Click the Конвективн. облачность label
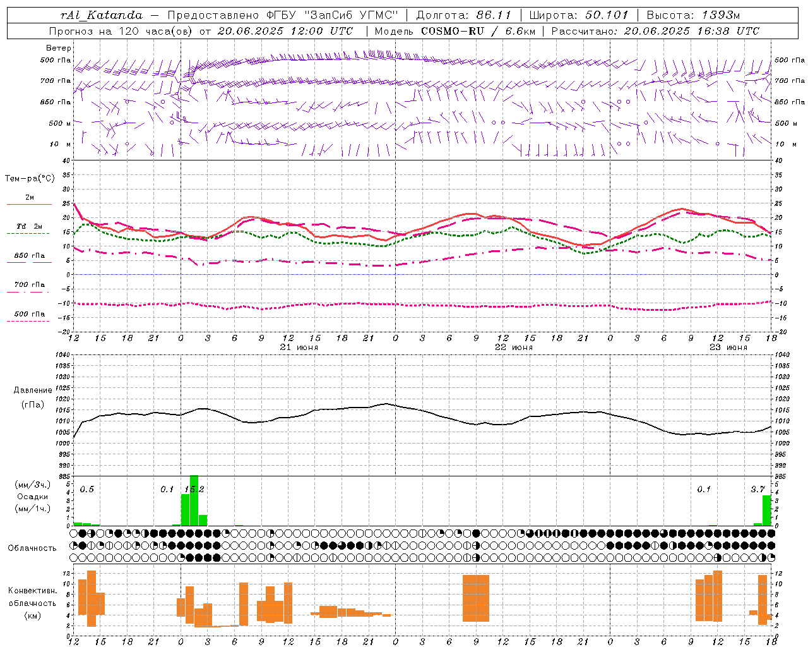808x647 pixels. [32, 596]
